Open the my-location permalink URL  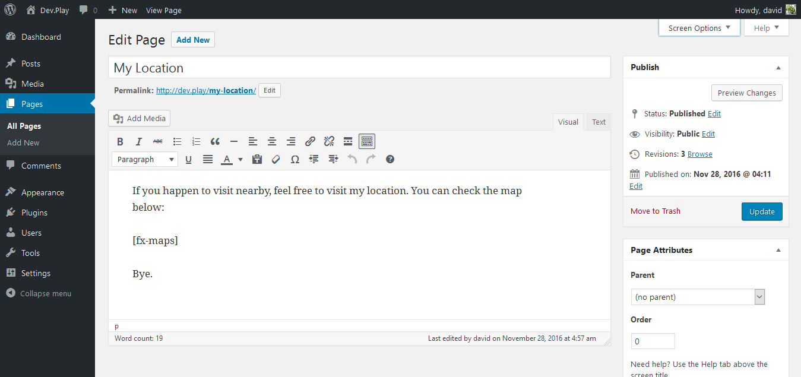[206, 90]
